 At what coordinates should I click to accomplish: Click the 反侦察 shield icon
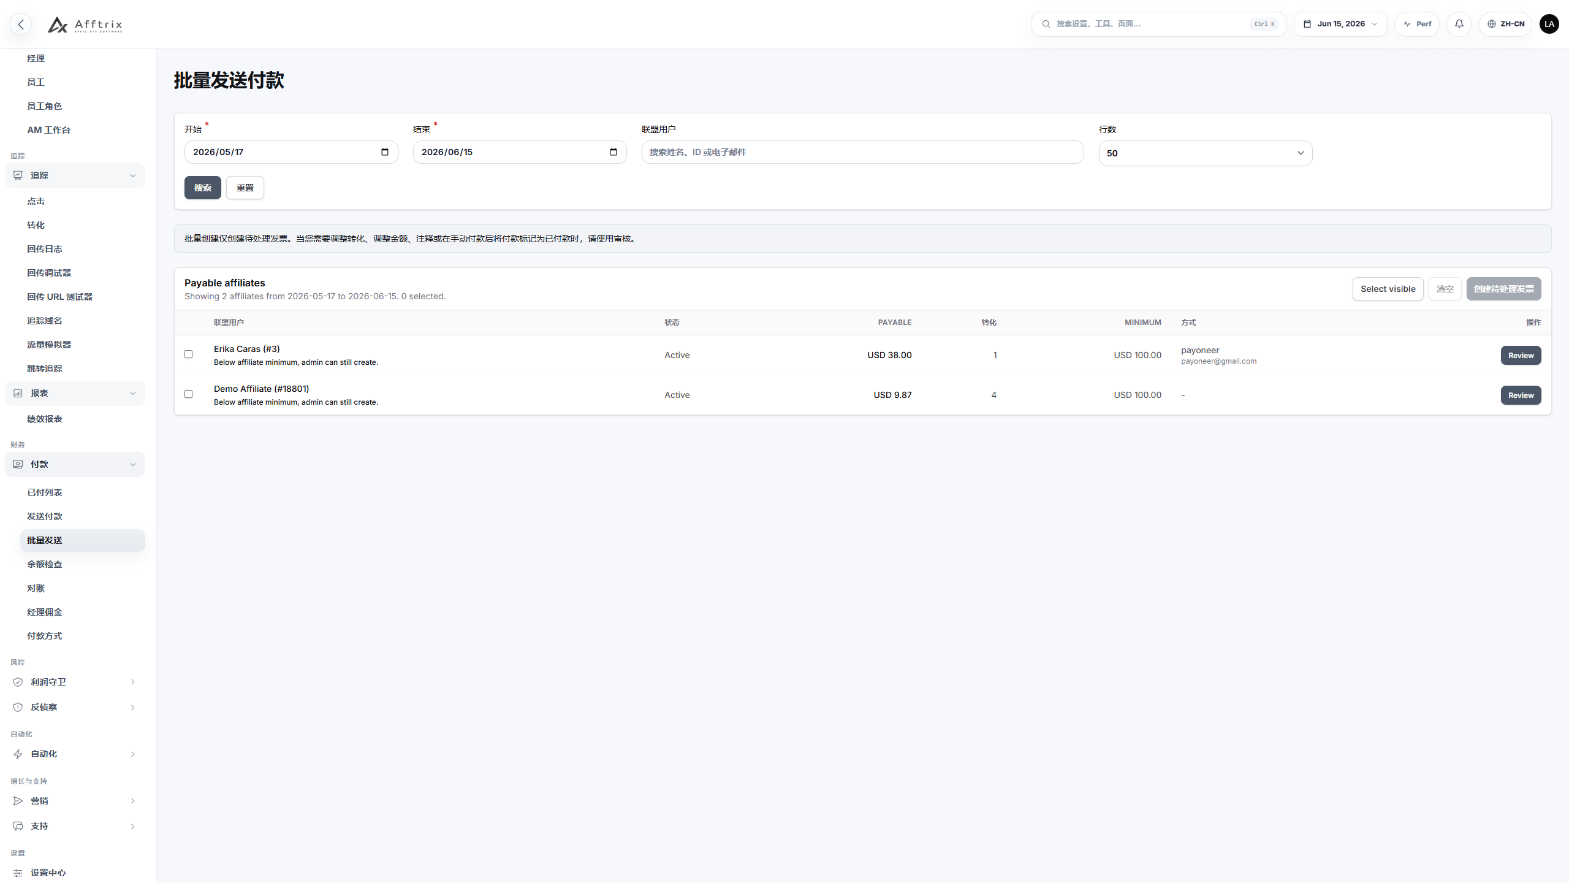[18, 707]
